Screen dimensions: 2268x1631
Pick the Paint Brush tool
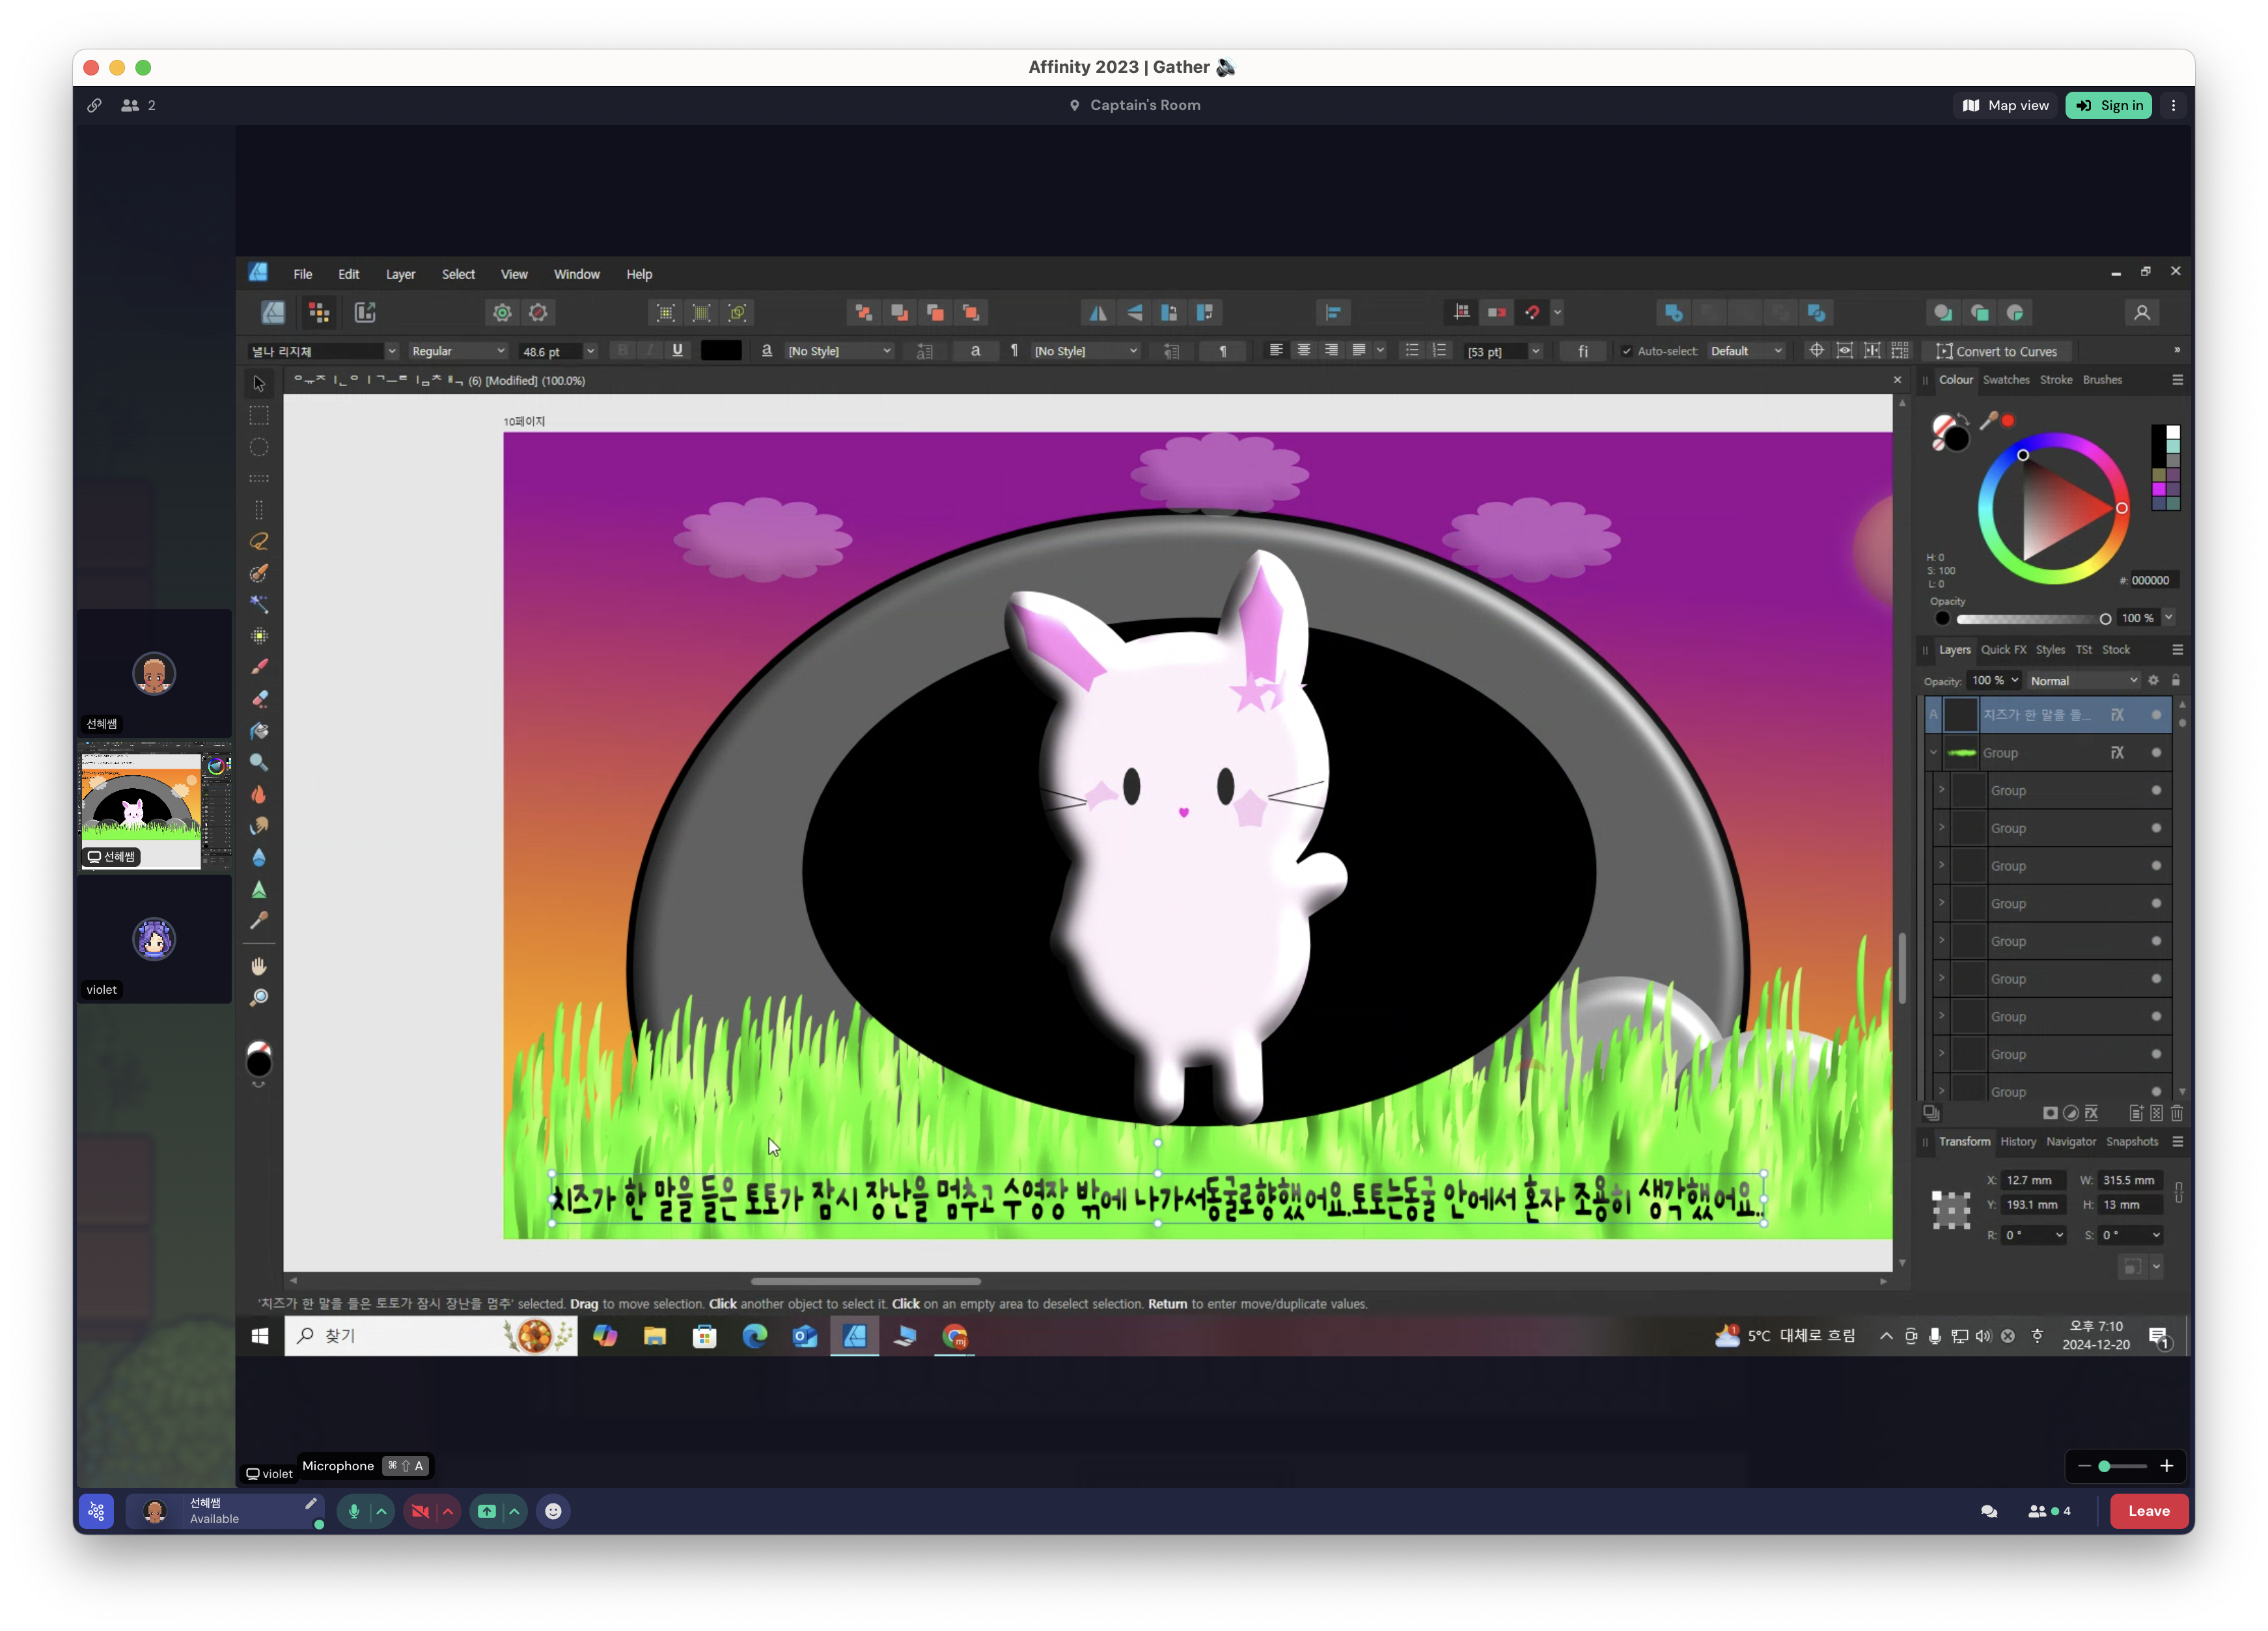tap(259, 667)
